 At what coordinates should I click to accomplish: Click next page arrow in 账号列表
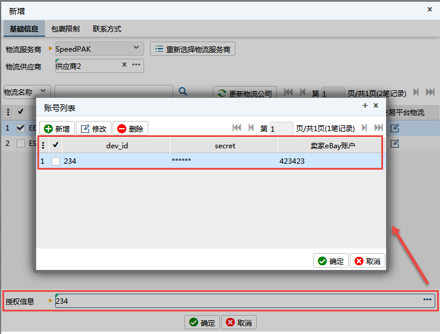(365, 128)
